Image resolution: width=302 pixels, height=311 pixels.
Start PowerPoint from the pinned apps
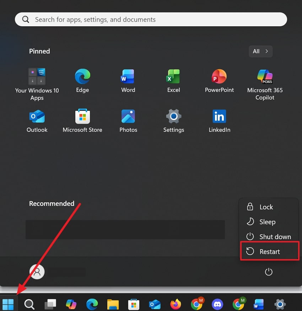pyautogui.click(x=219, y=80)
